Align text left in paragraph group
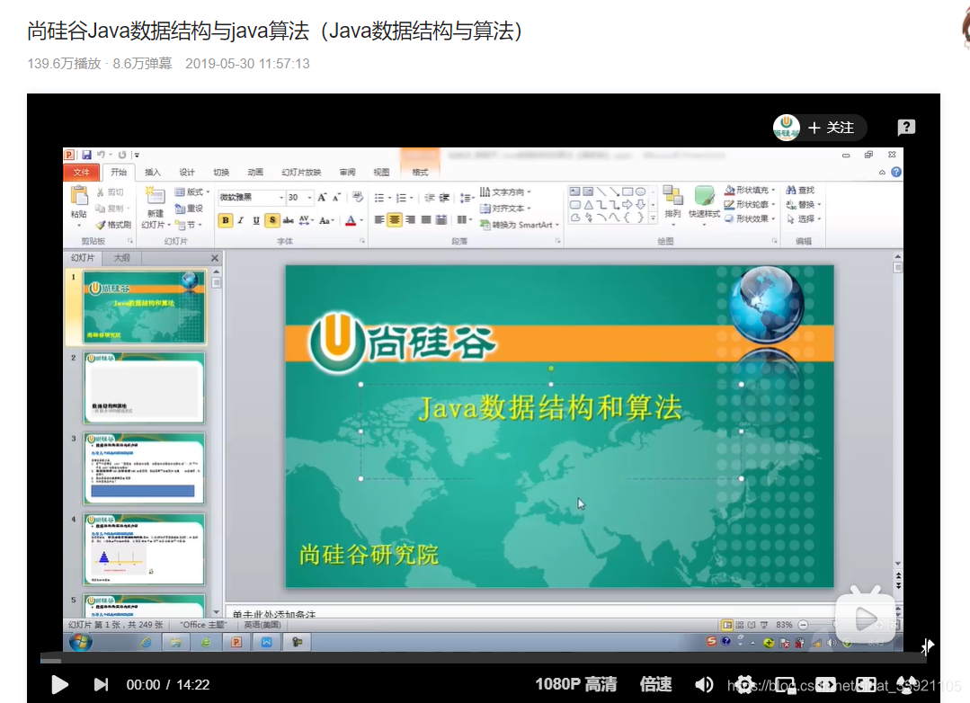Viewport: 970px width, 703px height. pyautogui.click(x=379, y=219)
